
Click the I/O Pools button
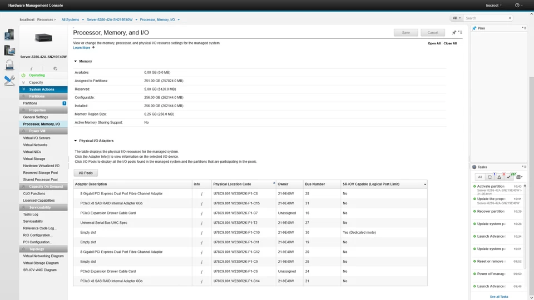coord(86,173)
